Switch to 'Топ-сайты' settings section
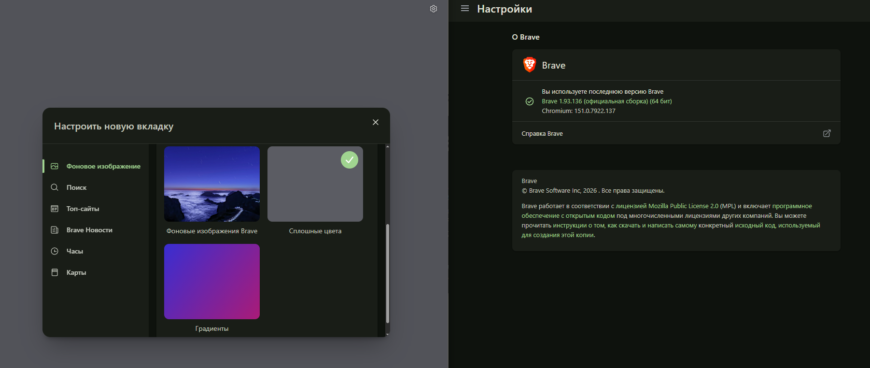The image size is (870, 368). [96, 209]
